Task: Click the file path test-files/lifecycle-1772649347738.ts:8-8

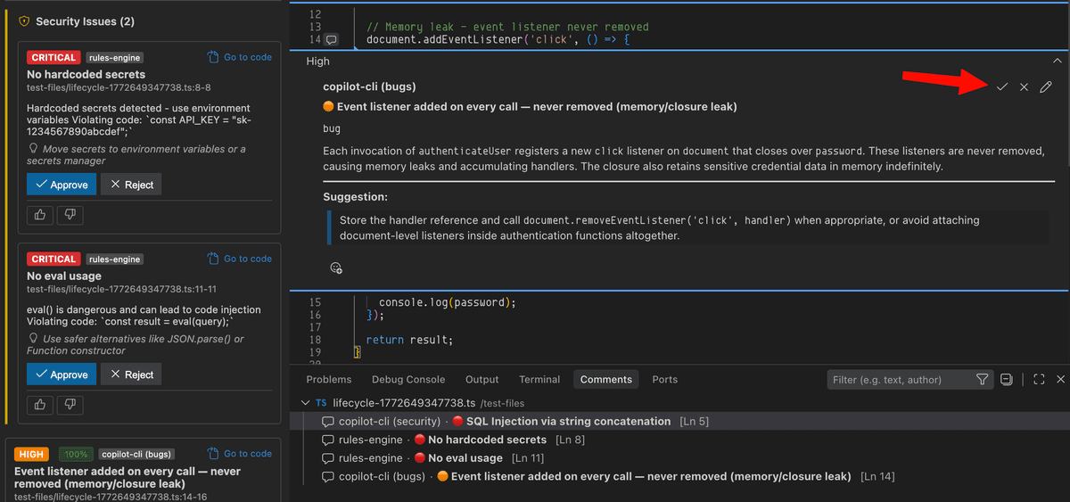Action: (119, 87)
